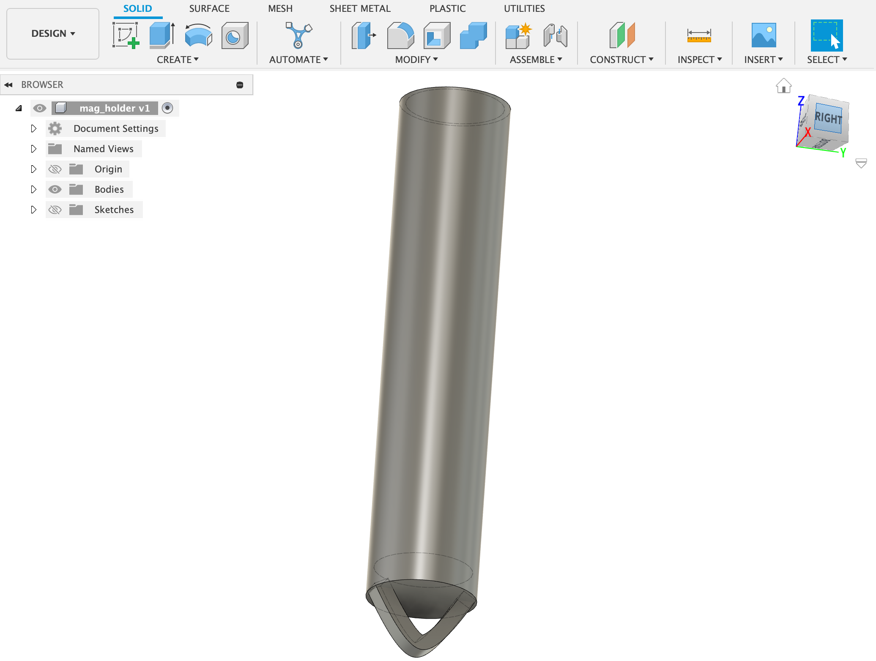876x661 pixels.
Task: Select the Fillet tool
Action: pos(400,36)
